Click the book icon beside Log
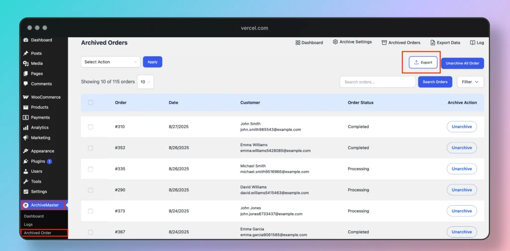The height and width of the screenshot is (251, 510). tap(473, 43)
